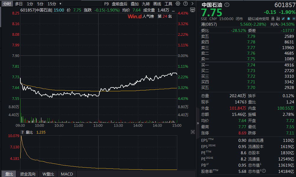Click the 港(0857) H-share quote row
This screenshot has height=177, width=296.
click(248, 25)
